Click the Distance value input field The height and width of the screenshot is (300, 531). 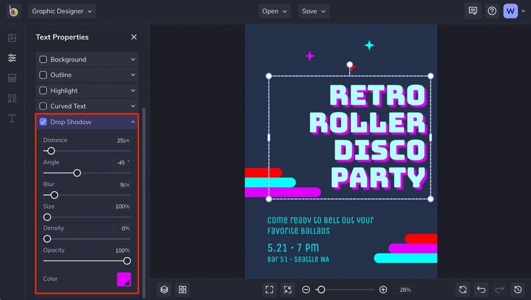click(123, 141)
